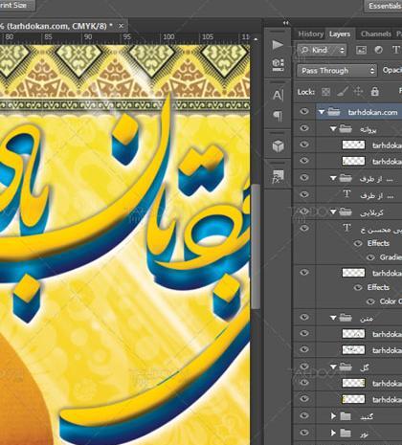The image size is (402, 445).
Task: Lock position move icon
Action: (x=358, y=92)
